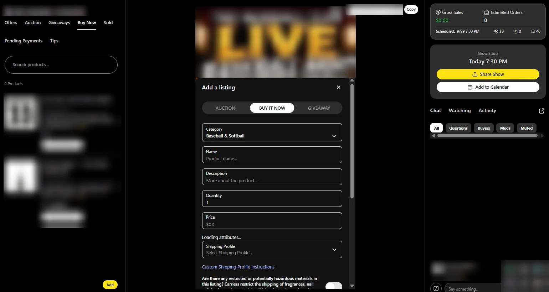Click the Price field
Viewport: 549px width, 292px height.
pos(272,221)
